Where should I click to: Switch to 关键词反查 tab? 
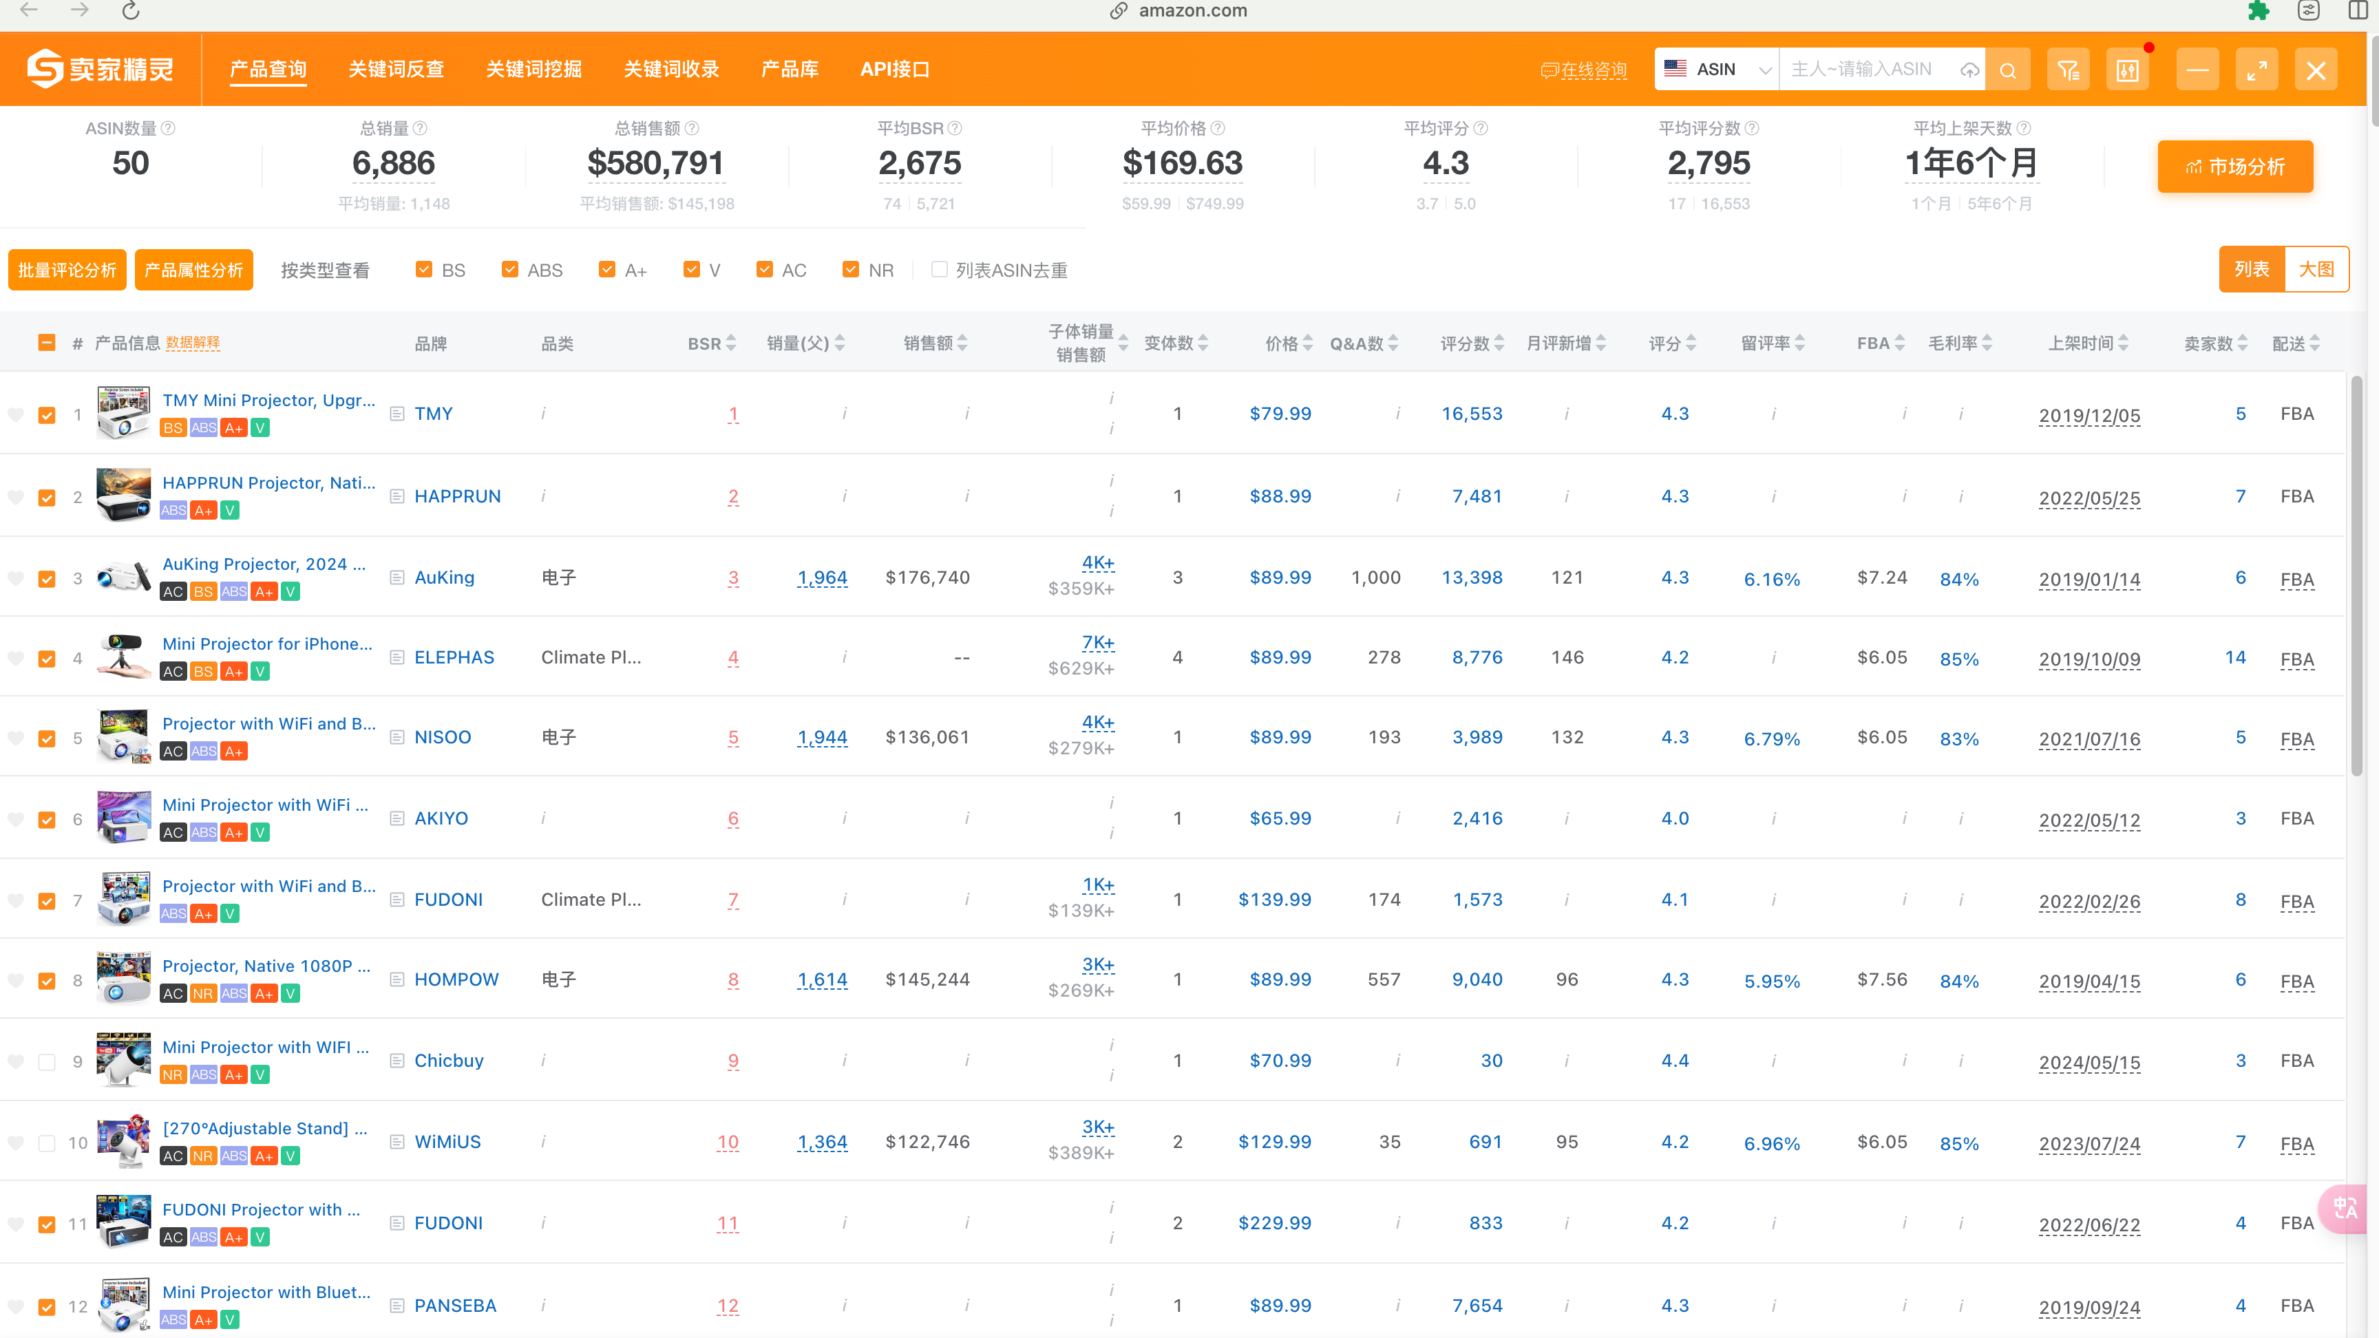(x=396, y=70)
